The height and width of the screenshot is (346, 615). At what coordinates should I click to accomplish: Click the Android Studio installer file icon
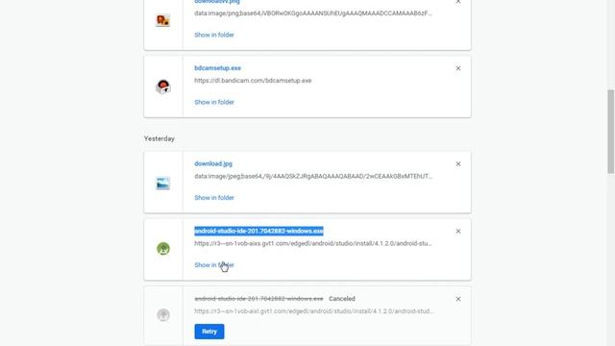163,249
